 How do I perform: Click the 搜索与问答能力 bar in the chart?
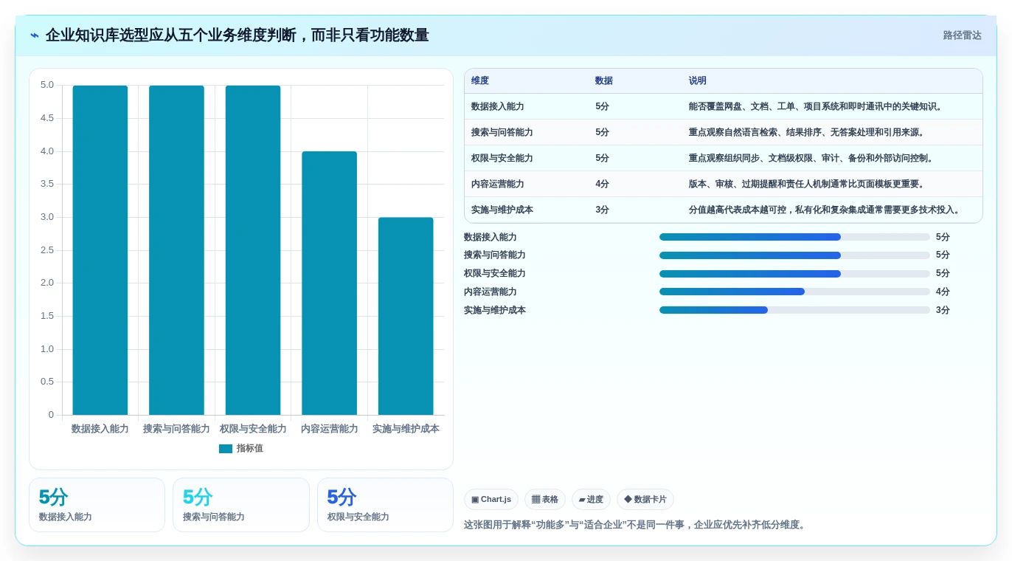coord(176,250)
